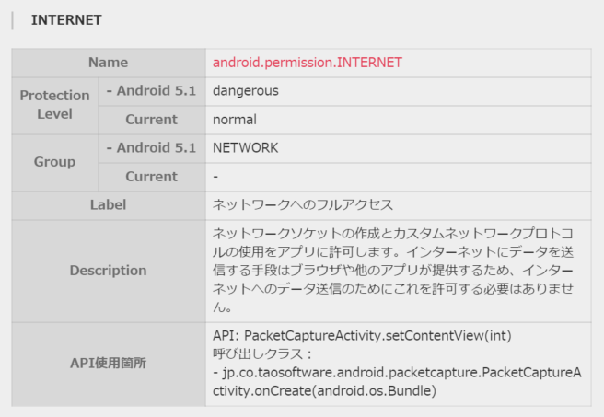Select the NETWORK group value
604x417 pixels.
pos(245,148)
